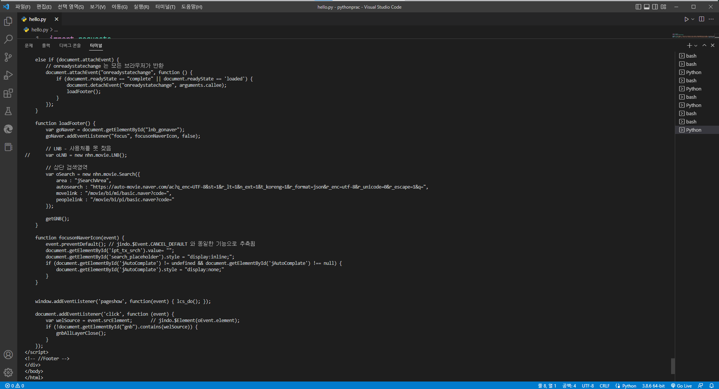719x389 pixels.
Task: Switch to the 출력 panel tab
Action: click(x=46, y=46)
